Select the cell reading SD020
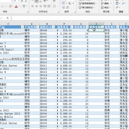Image resolution: width=129 pixels, height=129 pixels. pyautogui.click(x=47, y=94)
